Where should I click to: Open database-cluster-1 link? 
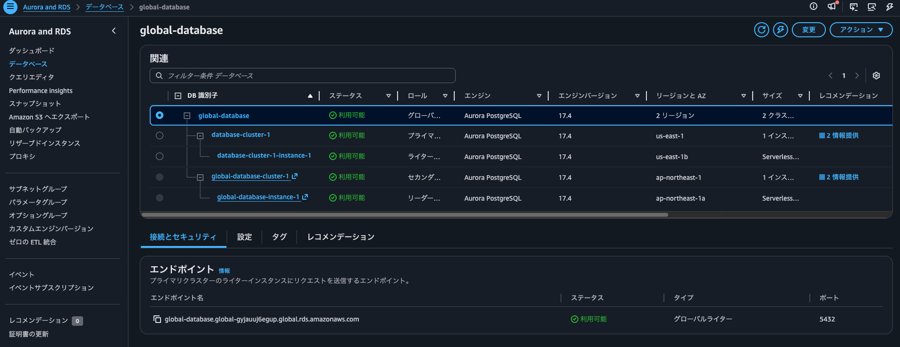[x=241, y=135]
